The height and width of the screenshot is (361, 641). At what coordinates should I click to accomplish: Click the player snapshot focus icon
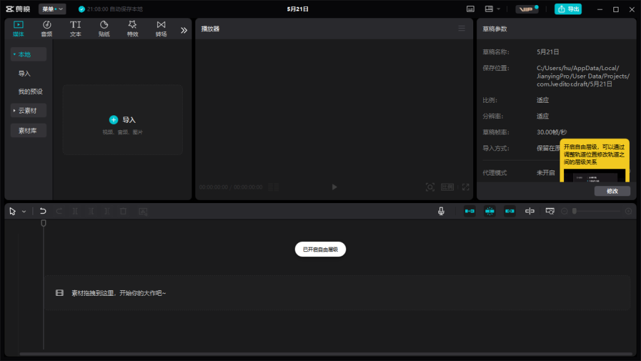pyautogui.click(x=430, y=187)
